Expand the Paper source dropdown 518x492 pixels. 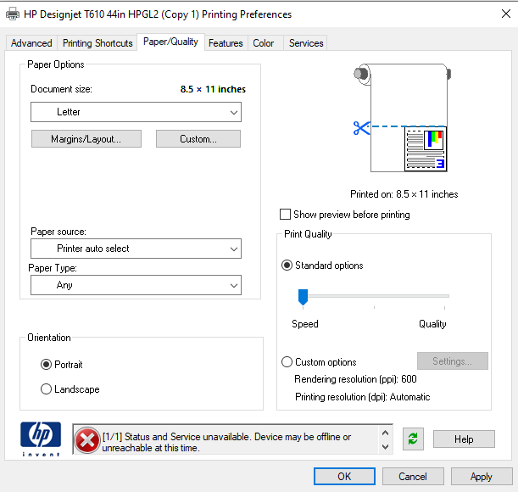pos(136,249)
